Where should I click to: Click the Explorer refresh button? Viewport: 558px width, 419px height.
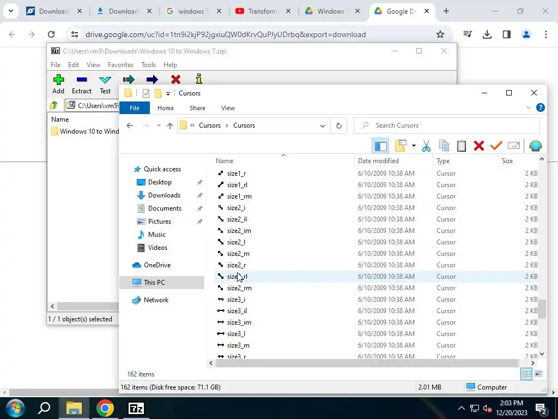tap(339, 125)
